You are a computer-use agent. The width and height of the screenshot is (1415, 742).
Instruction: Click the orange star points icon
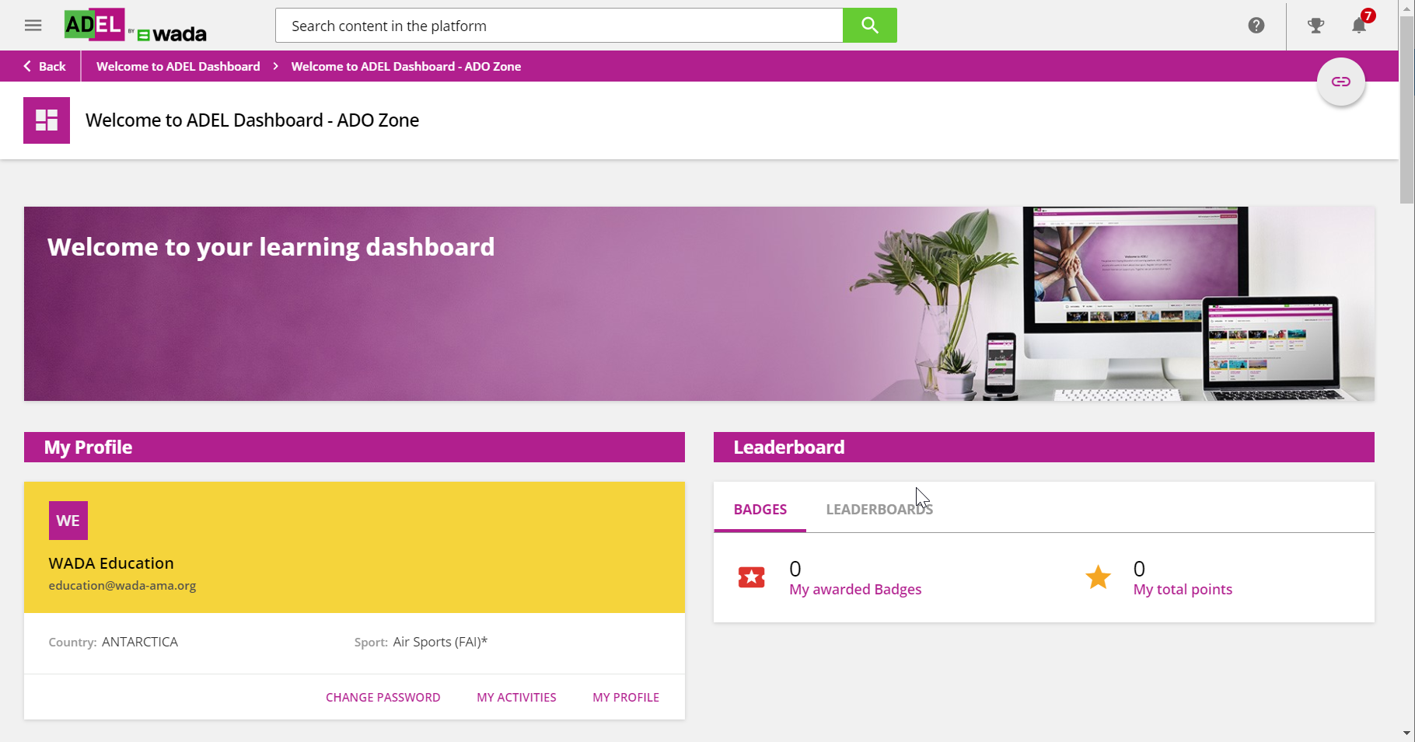pos(1098,577)
